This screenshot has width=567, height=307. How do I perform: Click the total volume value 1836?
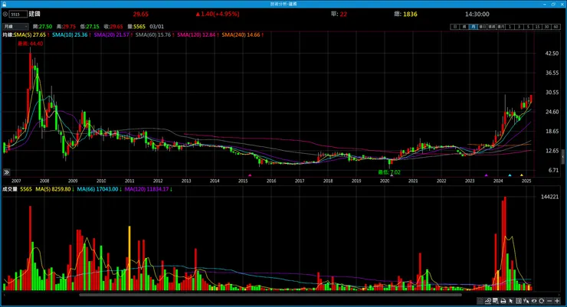(x=410, y=14)
